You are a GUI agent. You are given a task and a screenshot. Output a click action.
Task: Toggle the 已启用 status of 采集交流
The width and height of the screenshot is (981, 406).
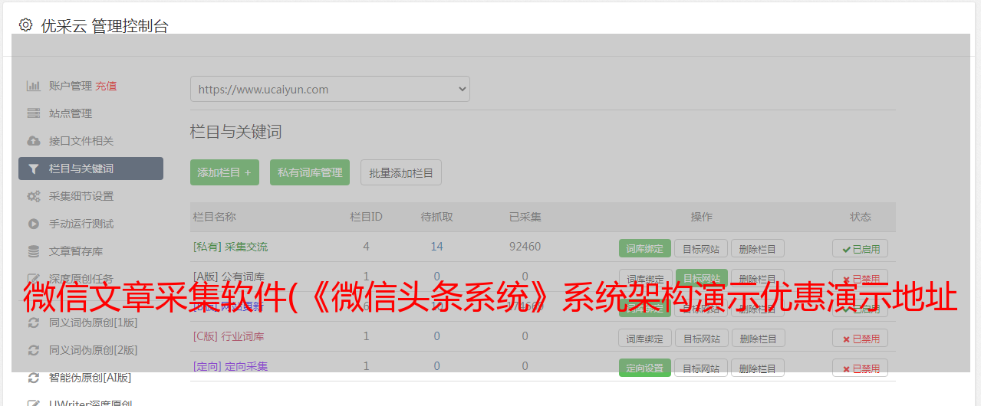pos(861,248)
